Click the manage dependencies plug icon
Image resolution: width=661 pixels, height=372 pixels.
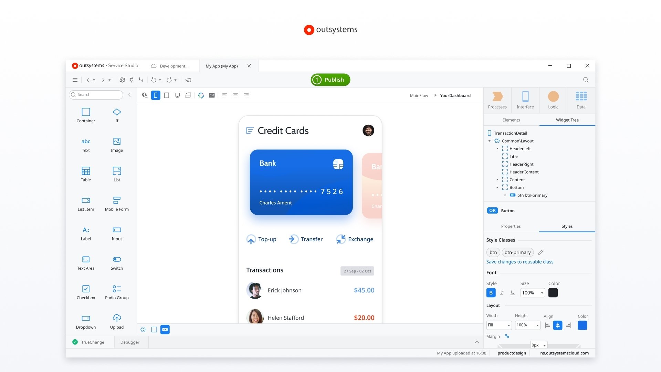[131, 80]
